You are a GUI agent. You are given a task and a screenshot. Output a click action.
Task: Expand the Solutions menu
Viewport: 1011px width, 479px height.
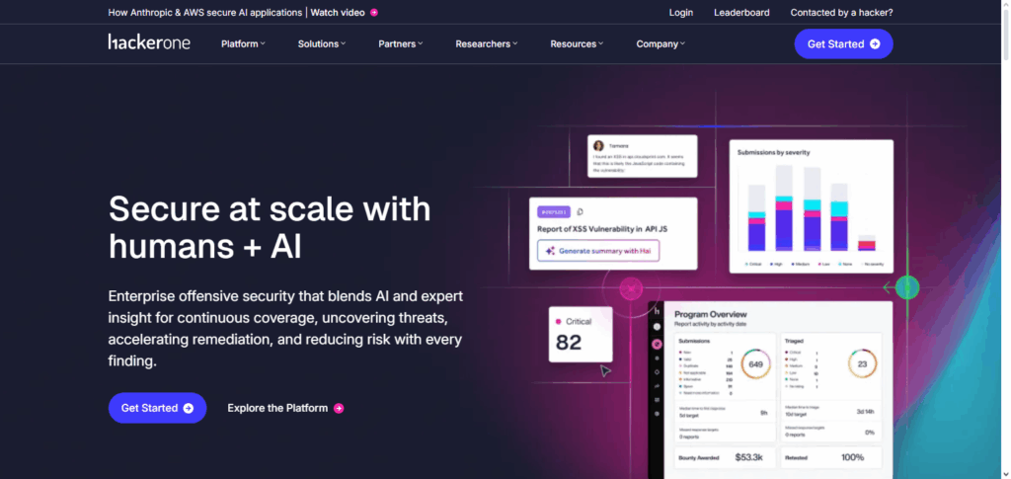(x=322, y=43)
